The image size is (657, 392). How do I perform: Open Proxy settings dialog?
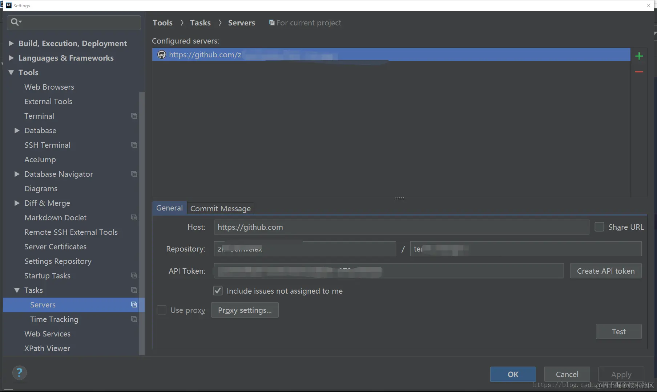tap(245, 310)
